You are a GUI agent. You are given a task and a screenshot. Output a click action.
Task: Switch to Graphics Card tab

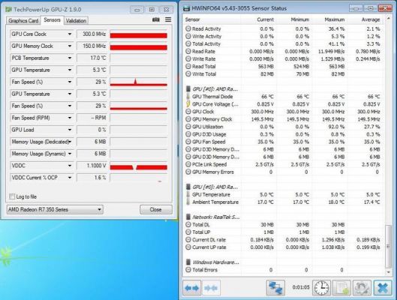point(23,21)
